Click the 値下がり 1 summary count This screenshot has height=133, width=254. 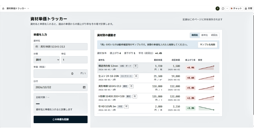[x=130, y=53]
